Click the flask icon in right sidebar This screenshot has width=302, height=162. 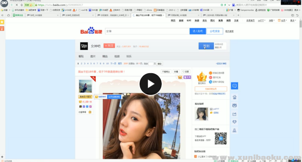click(x=234, y=131)
